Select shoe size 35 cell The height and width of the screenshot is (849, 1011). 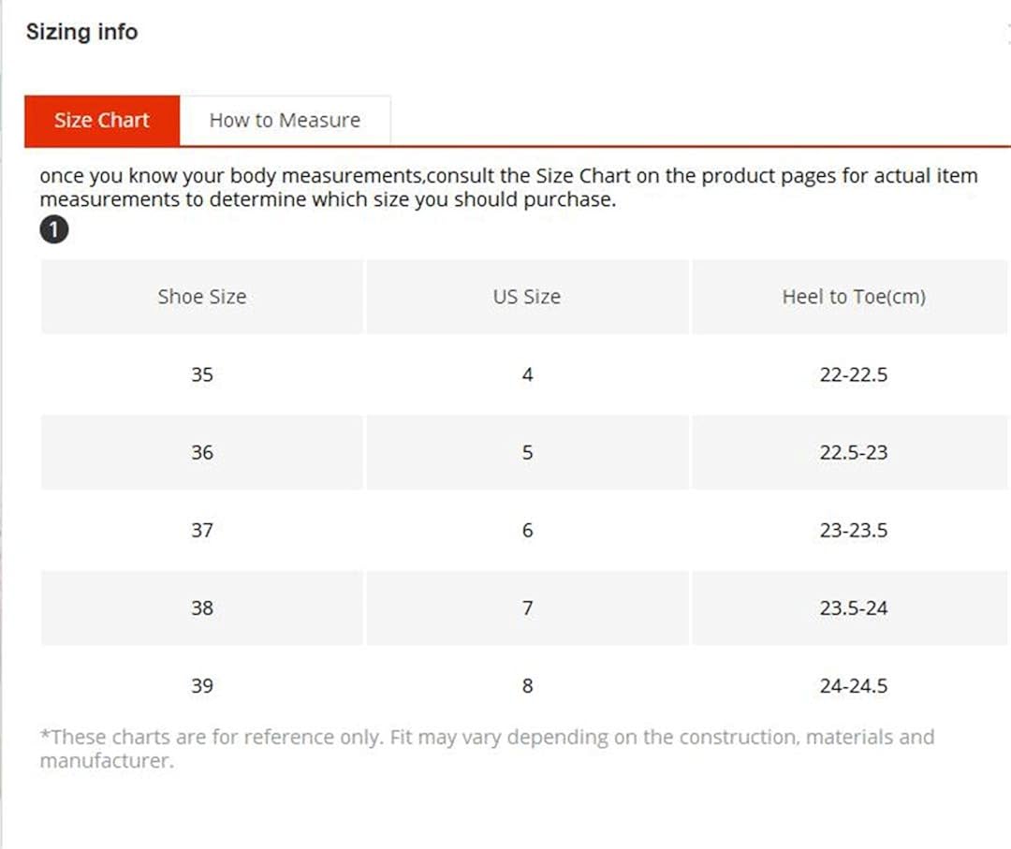click(202, 374)
